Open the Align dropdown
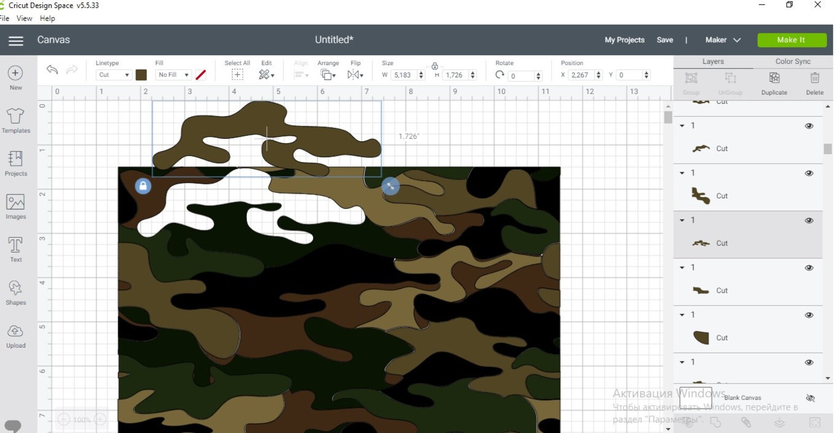This screenshot has height=433, width=838. click(x=301, y=75)
